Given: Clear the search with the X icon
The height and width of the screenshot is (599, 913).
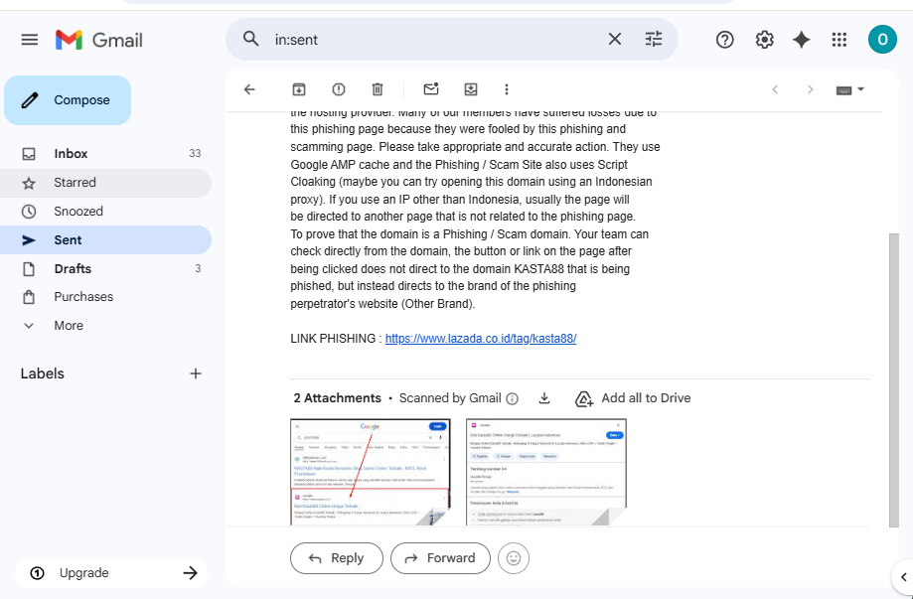Looking at the screenshot, I should 614,40.
